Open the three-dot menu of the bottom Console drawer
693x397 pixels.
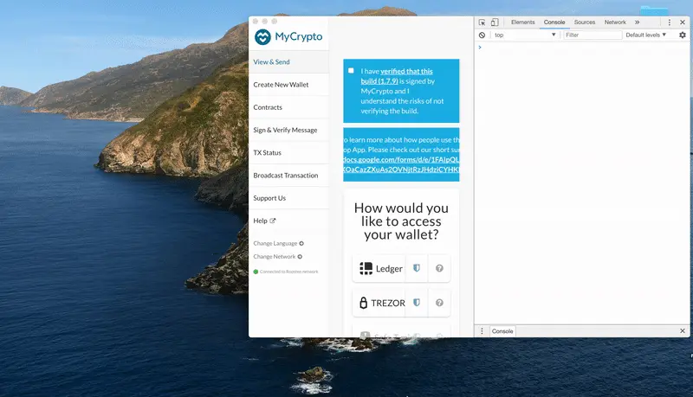pos(482,330)
